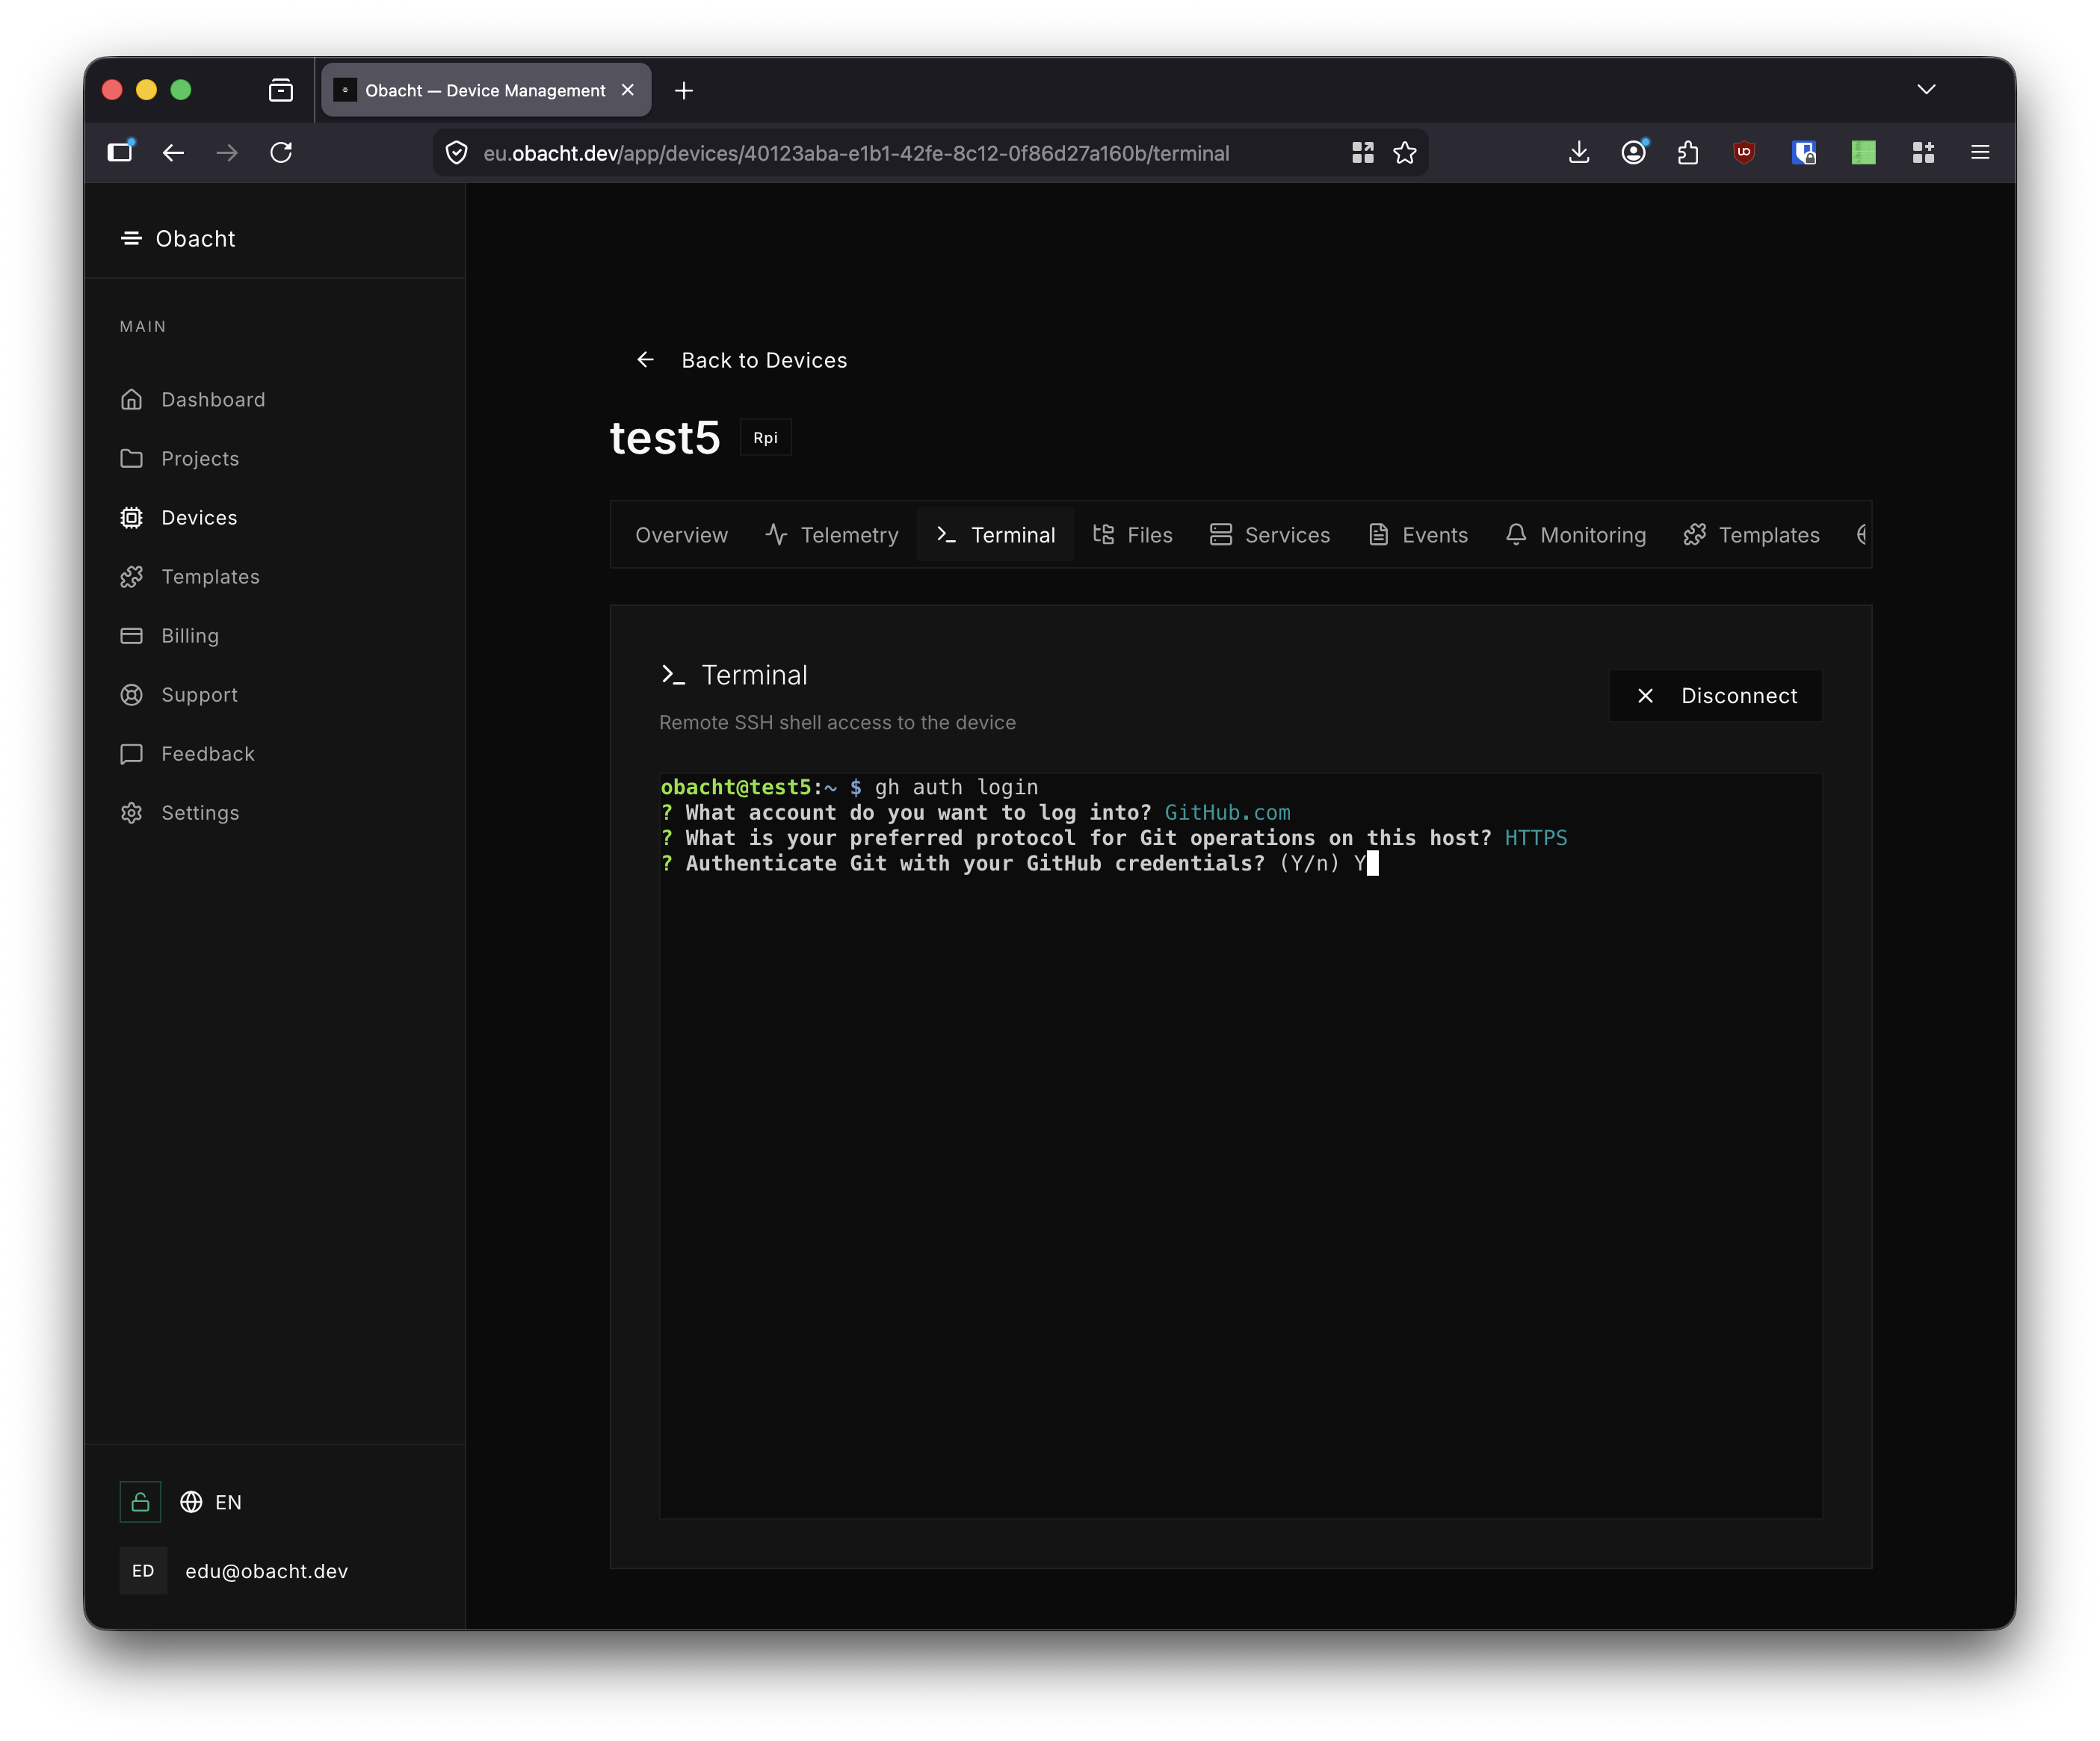Viewport: 2100px width, 1741px height.
Task: Select the Terminal tab
Action: click(996, 535)
